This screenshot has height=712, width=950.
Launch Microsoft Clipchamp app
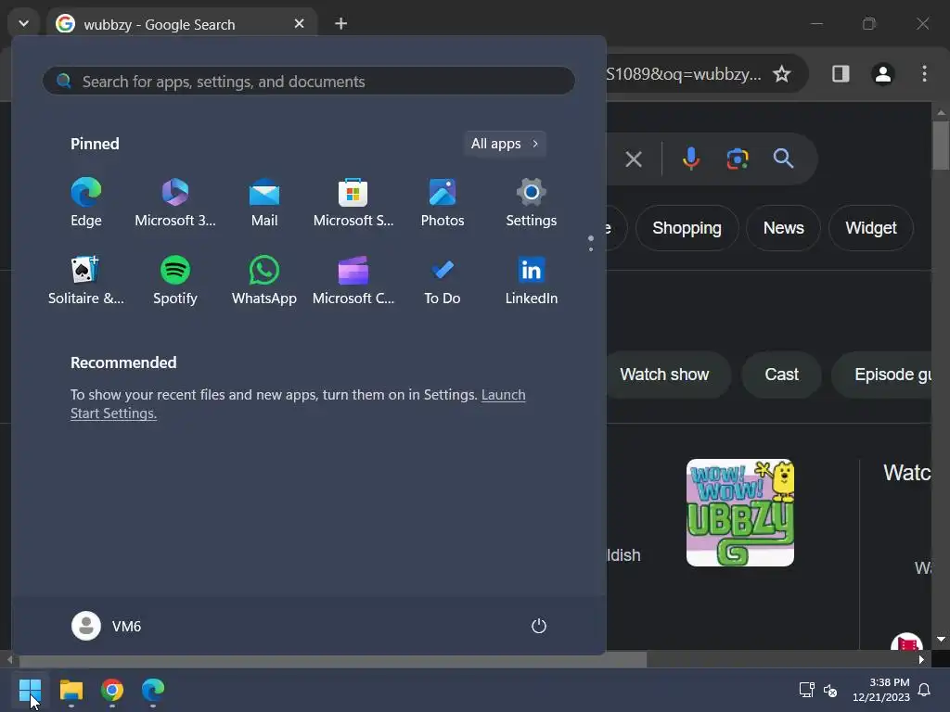click(x=353, y=280)
